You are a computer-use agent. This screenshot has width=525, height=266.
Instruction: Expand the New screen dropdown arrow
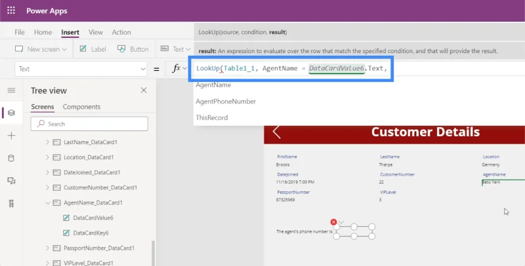64,49
